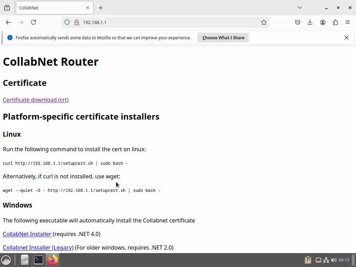Open tracking protection shield icon
This screenshot has height=267, width=356.
67,22
